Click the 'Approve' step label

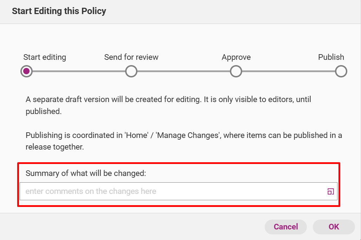[x=236, y=57]
